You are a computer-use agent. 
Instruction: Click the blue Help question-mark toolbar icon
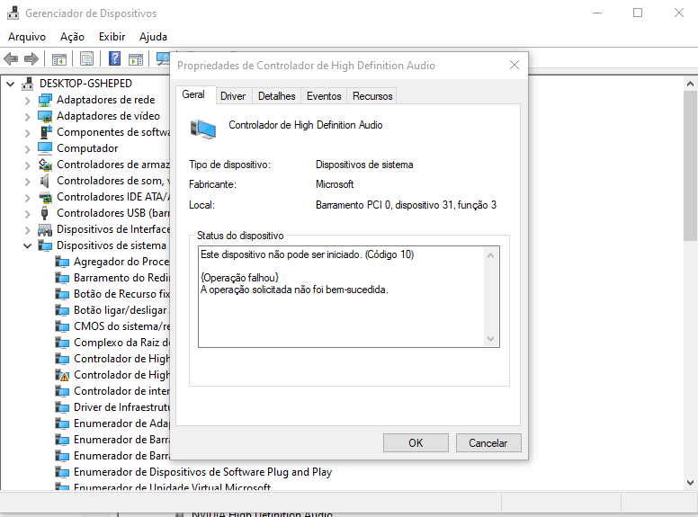click(114, 58)
